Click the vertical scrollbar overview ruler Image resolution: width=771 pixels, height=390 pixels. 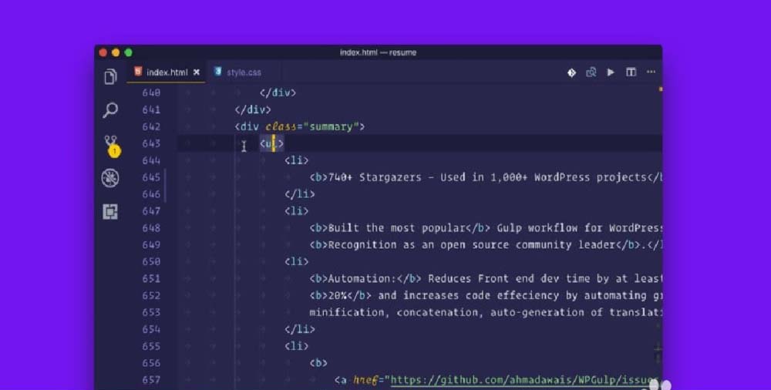[x=659, y=236]
